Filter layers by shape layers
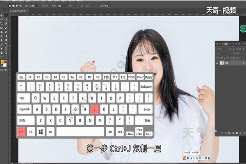246x164 pixels. [240, 49]
